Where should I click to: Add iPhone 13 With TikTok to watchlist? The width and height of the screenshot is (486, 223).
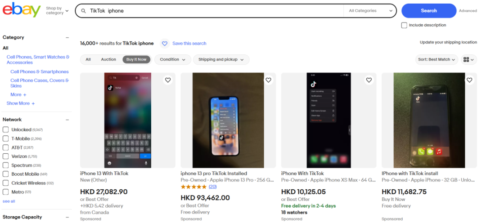(x=168, y=80)
